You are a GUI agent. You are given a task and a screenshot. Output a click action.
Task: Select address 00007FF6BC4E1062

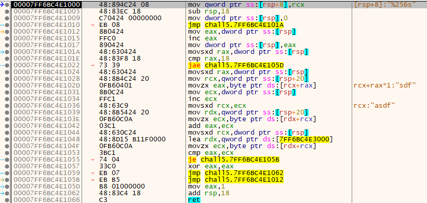tap(47, 193)
